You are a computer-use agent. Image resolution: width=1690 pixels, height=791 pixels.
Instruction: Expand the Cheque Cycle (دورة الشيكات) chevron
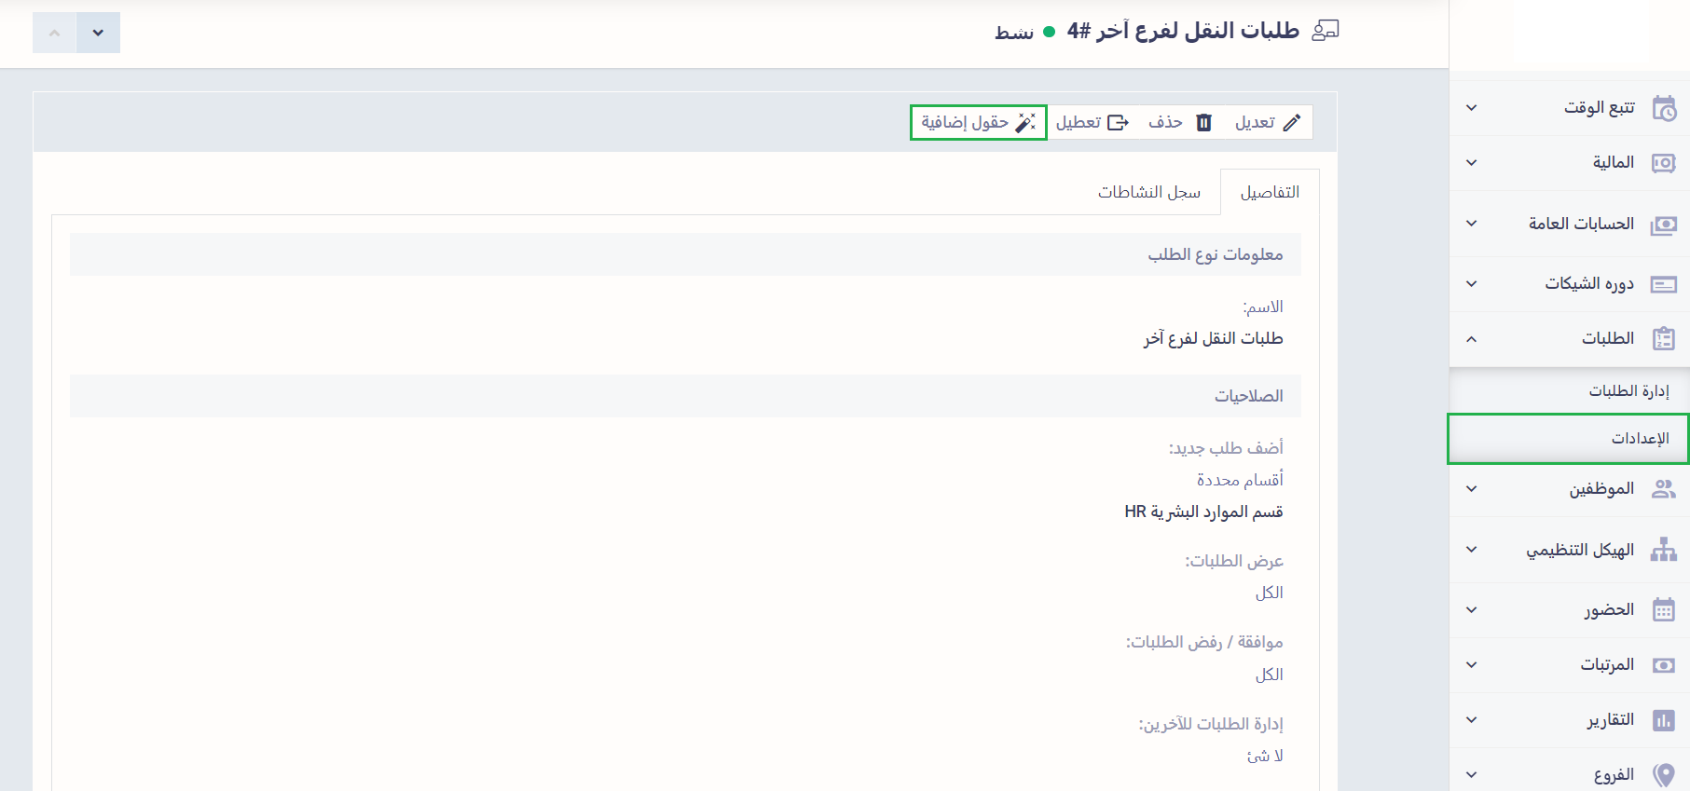[1471, 284]
